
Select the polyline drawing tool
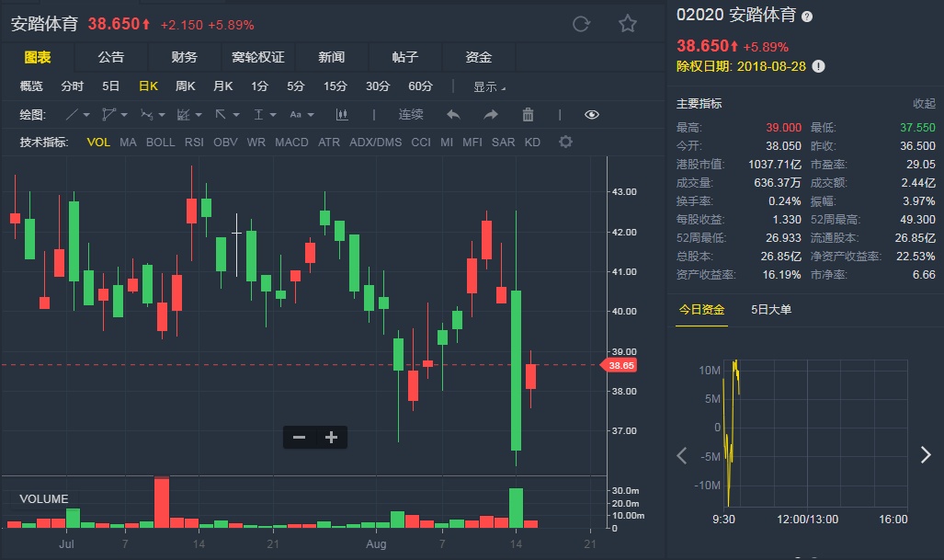click(x=109, y=114)
